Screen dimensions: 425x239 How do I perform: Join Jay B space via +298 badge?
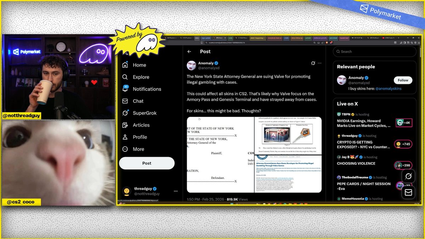click(403, 165)
